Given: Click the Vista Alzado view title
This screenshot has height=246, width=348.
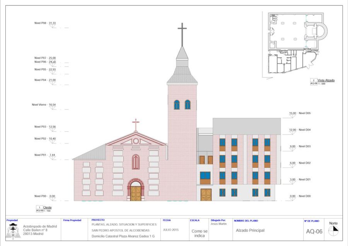Looking at the screenshot, I should coord(326,80).
